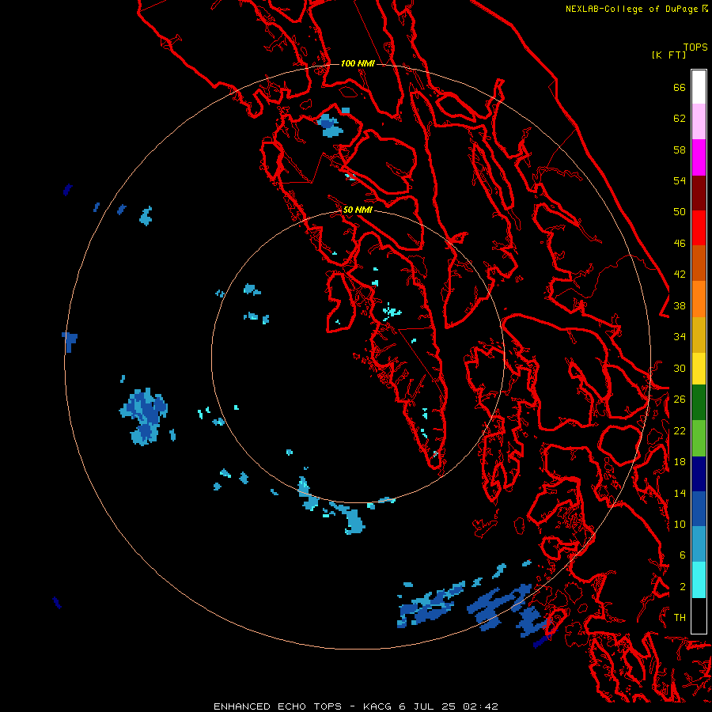Click the 66 legend value
The image size is (712, 712).
click(680, 87)
